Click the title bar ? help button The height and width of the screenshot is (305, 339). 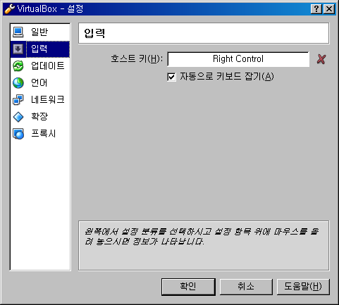(x=316, y=9)
